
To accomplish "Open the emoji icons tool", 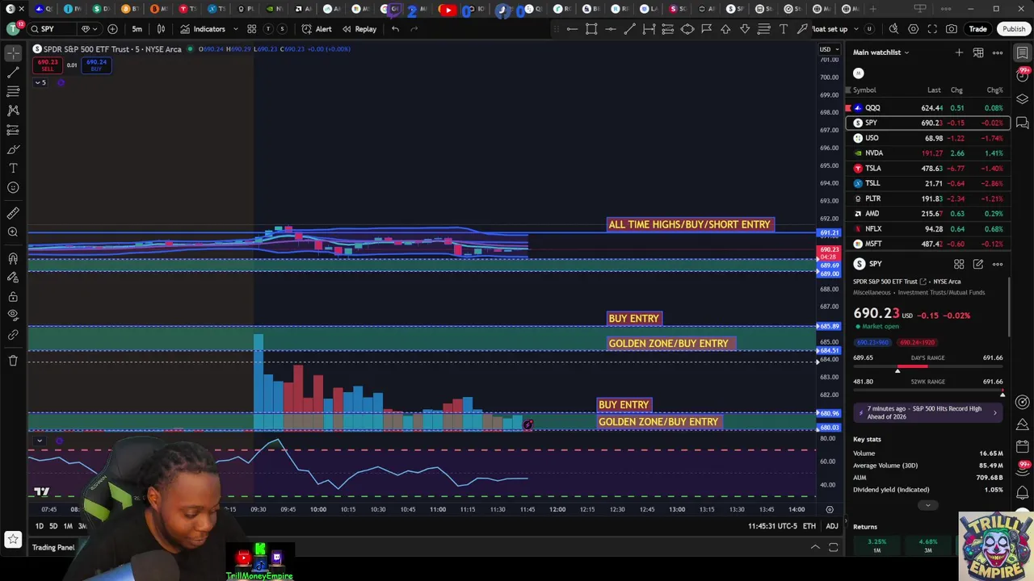I will coord(13,187).
